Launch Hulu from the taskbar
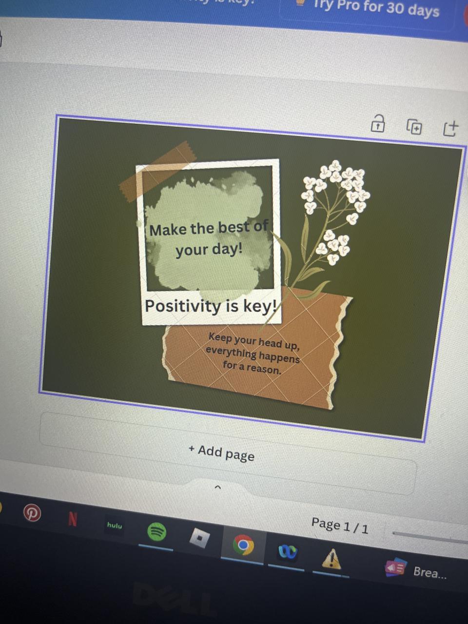Viewport: 468px width, 624px height. pyautogui.click(x=115, y=526)
